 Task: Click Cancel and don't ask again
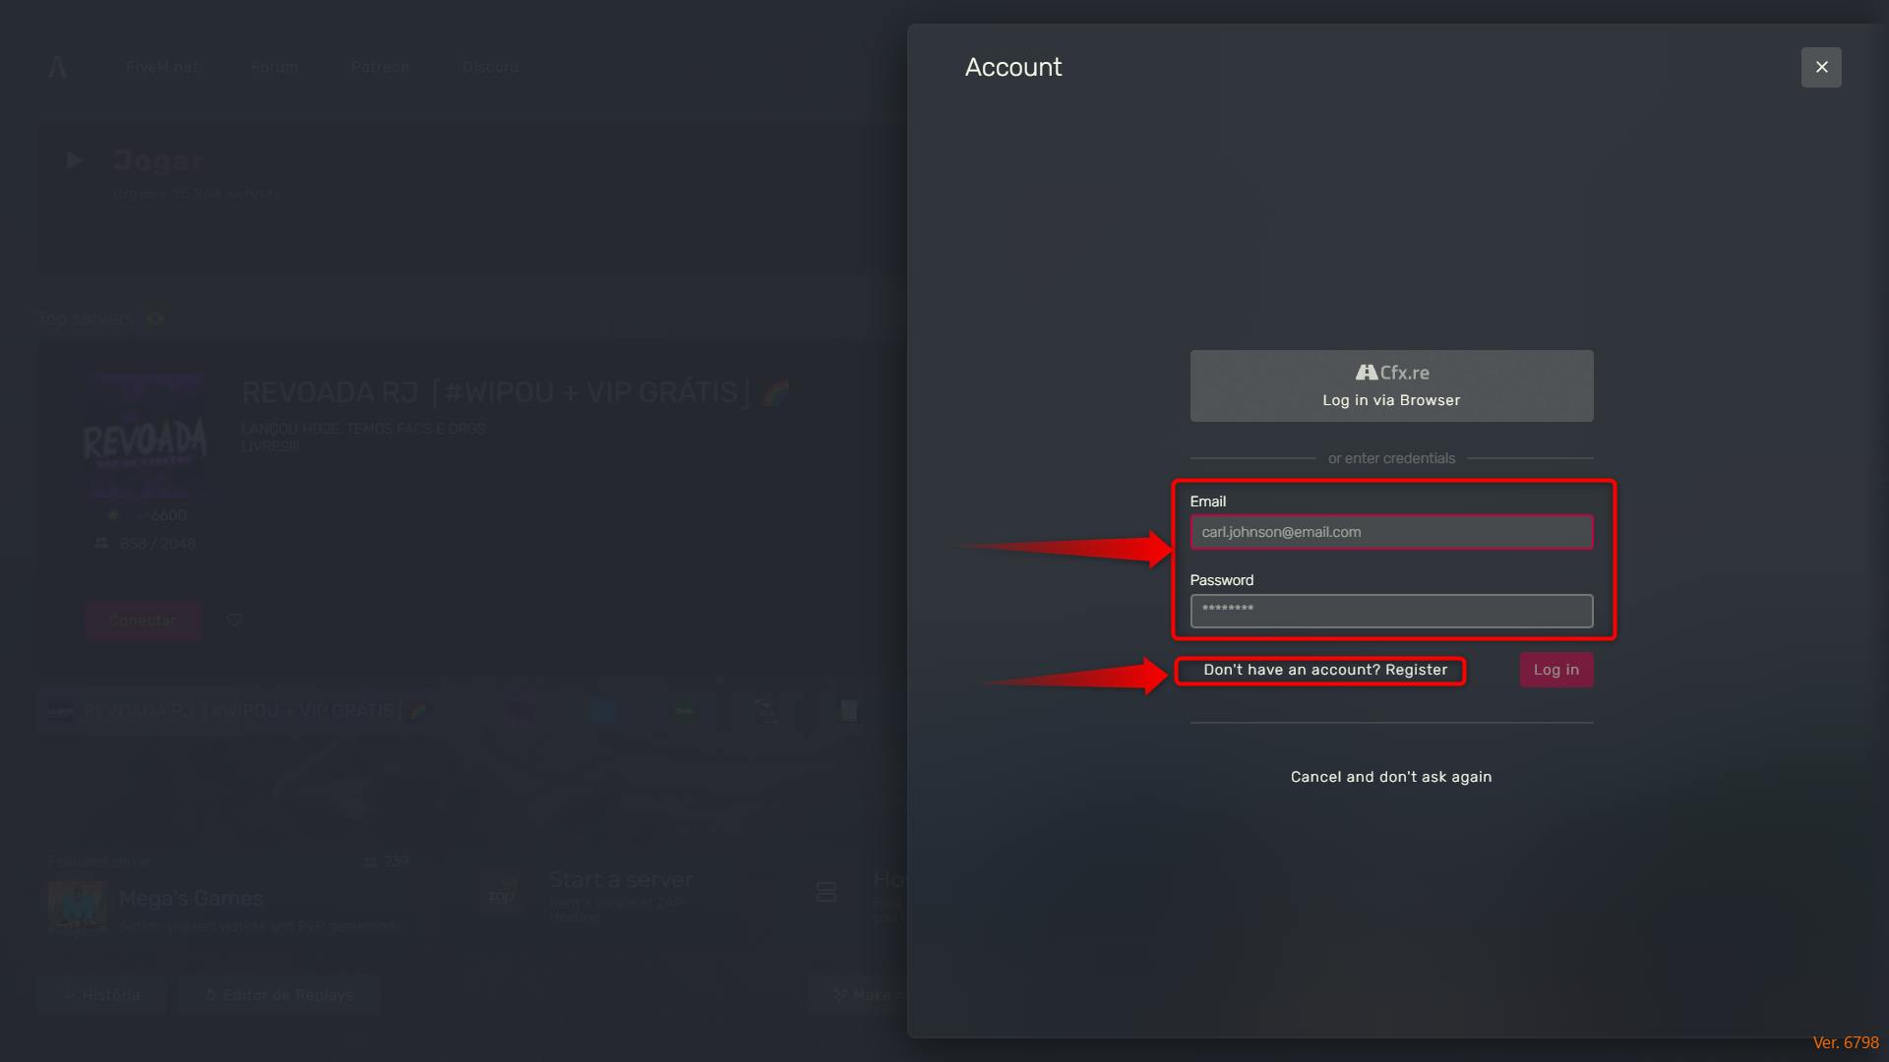[x=1391, y=777]
